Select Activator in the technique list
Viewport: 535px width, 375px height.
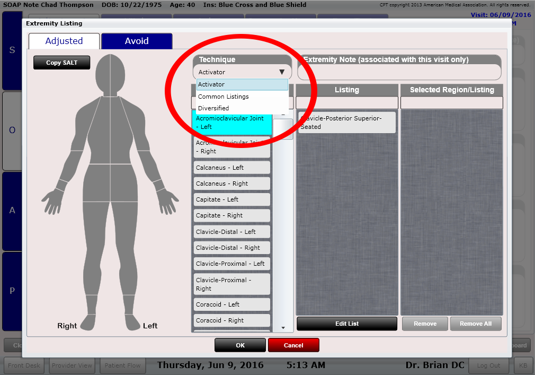tap(242, 85)
